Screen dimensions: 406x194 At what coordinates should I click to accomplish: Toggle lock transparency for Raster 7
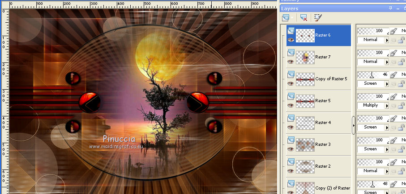pyautogui.click(x=402, y=62)
